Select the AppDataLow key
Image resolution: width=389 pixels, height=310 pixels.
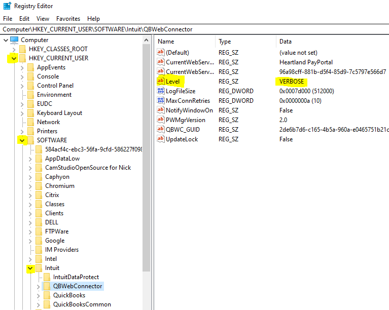[x=62, y=159]
